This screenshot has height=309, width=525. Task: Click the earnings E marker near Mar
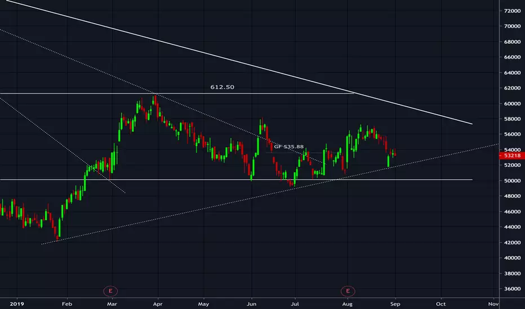tap(110, 291)
